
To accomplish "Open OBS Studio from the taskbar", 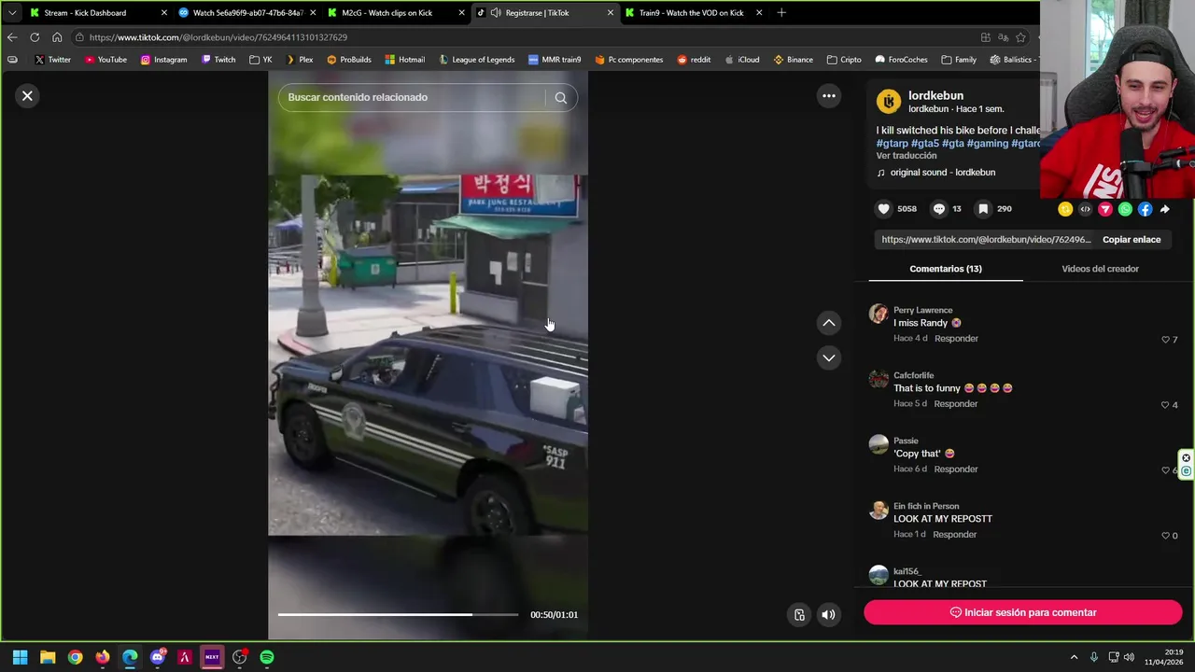I will (x=240, y=657).
